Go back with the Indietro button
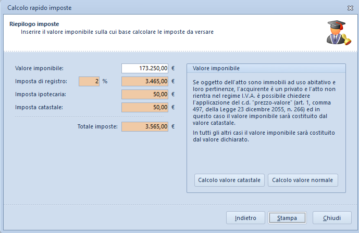Image resolution: width=359 pixels, height=233 pixels. pos(245,217)
